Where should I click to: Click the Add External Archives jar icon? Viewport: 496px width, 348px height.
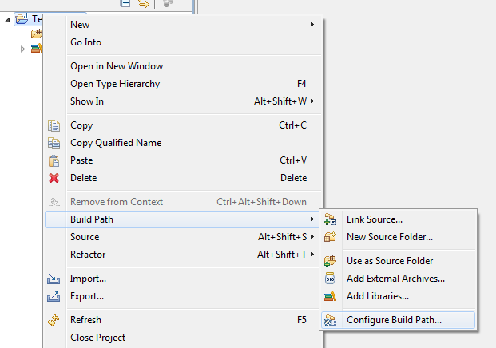pyautogui.click(x=330, y=279)
